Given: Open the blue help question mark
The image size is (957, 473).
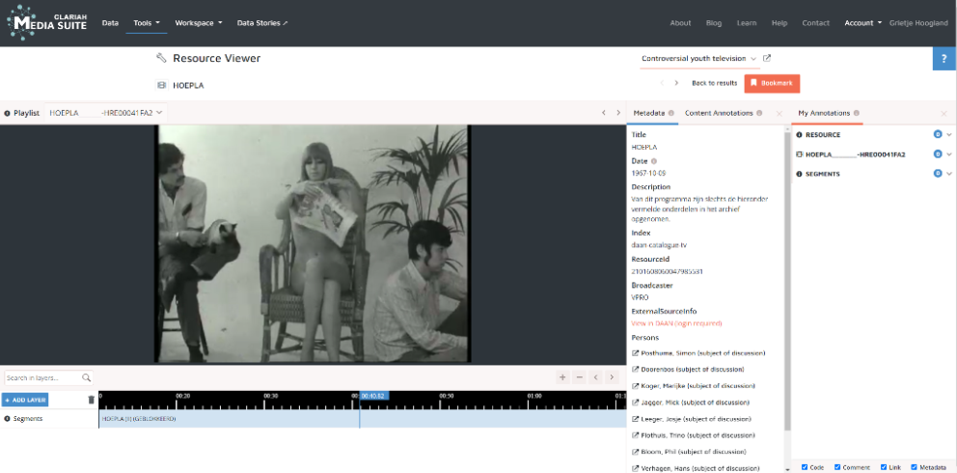Looking at the screenshot, I should [x=943, y=59].
